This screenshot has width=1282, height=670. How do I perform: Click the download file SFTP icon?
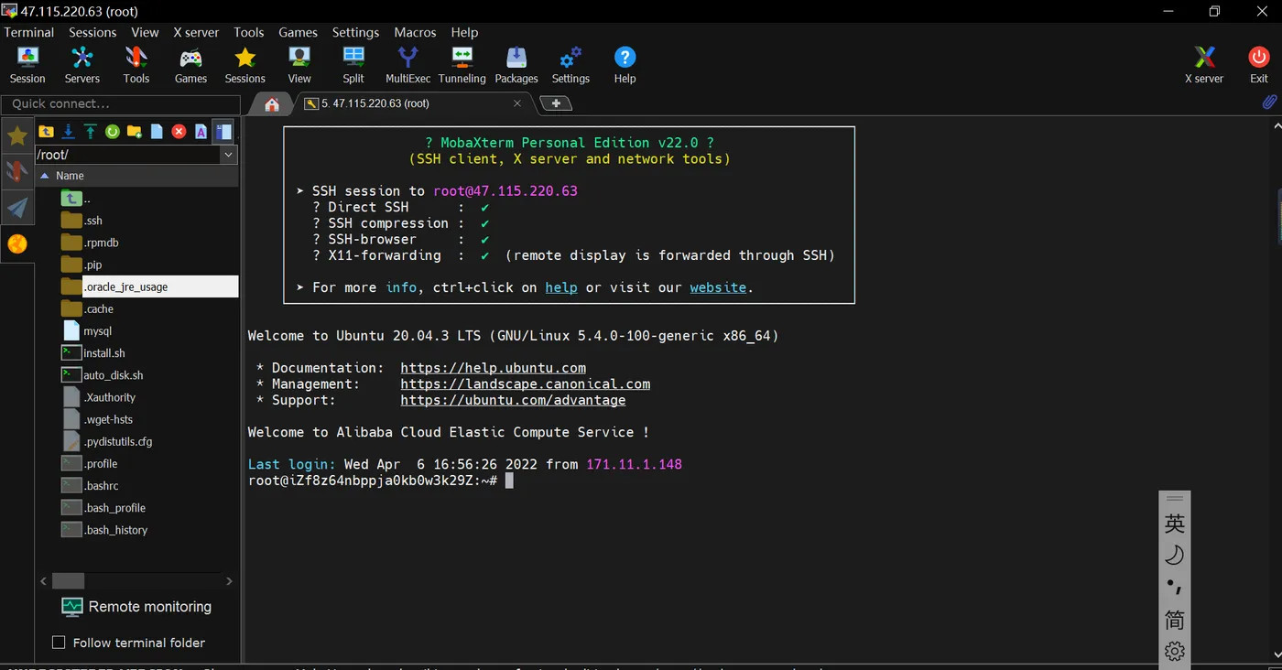coord(69,132)
